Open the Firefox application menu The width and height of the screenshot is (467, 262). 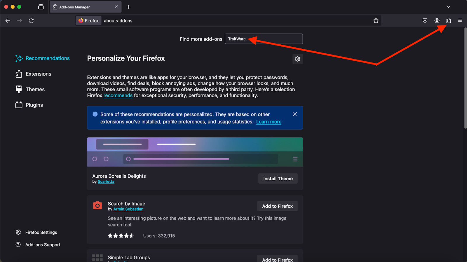point(460,20)
